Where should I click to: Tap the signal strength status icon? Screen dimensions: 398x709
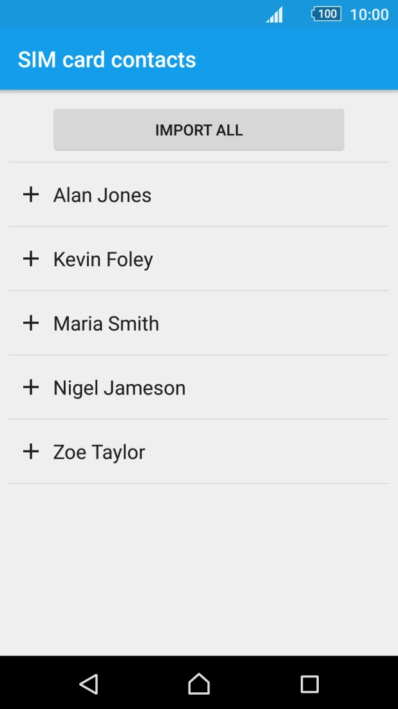275,15
